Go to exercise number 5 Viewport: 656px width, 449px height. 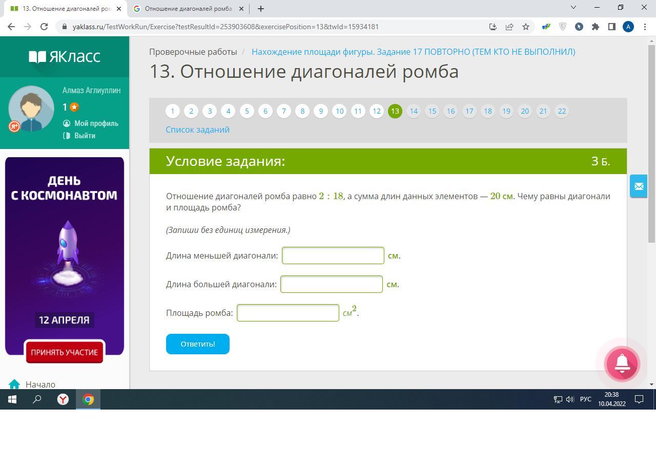click(x=247, y=111)
